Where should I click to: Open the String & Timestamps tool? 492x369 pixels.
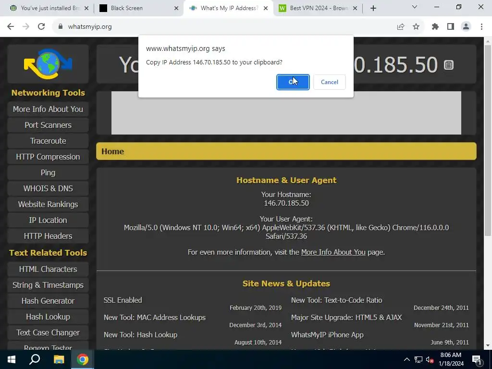pyautogui.click(x=48, y=285)
